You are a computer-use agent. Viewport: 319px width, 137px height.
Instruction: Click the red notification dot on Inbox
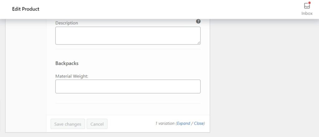point(309,3)
